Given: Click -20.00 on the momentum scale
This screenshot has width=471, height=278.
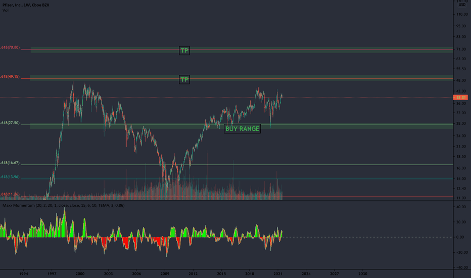Looking at the screenshot, I should point(461,252).
